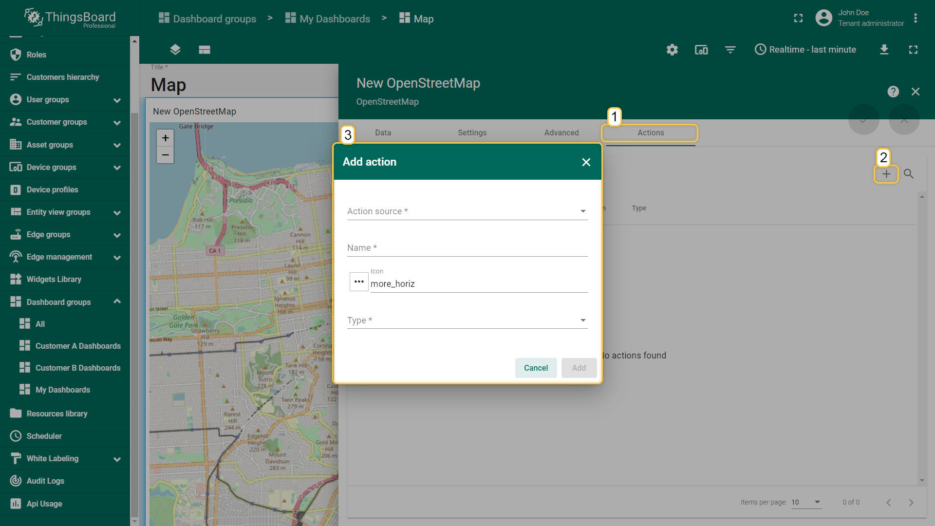Click the Resources library folder icon

click(16, 413)
